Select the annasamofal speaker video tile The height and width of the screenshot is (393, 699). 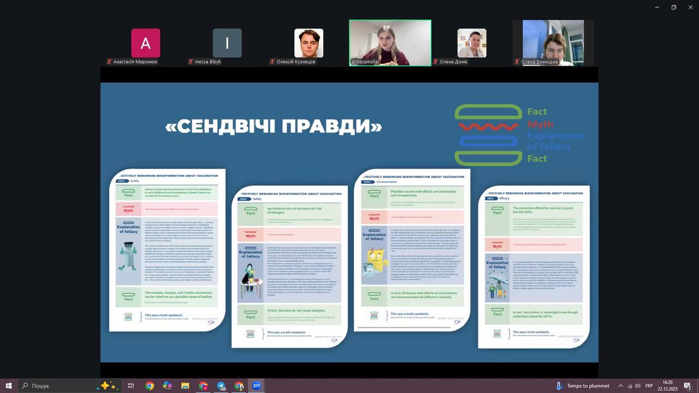coord(390,43)
